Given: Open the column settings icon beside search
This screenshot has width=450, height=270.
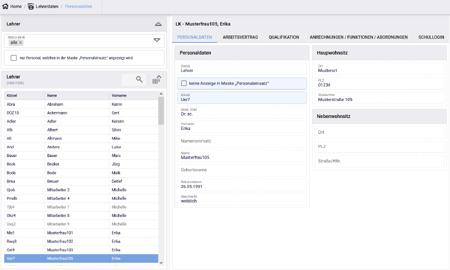Looking at the screenshot, I should pyautogui.click(x=156, y=79).
